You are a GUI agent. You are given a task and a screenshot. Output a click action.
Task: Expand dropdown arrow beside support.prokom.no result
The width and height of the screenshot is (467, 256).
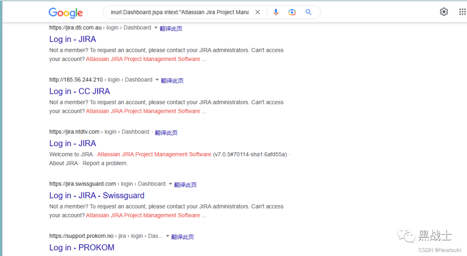tap(168, 236)
